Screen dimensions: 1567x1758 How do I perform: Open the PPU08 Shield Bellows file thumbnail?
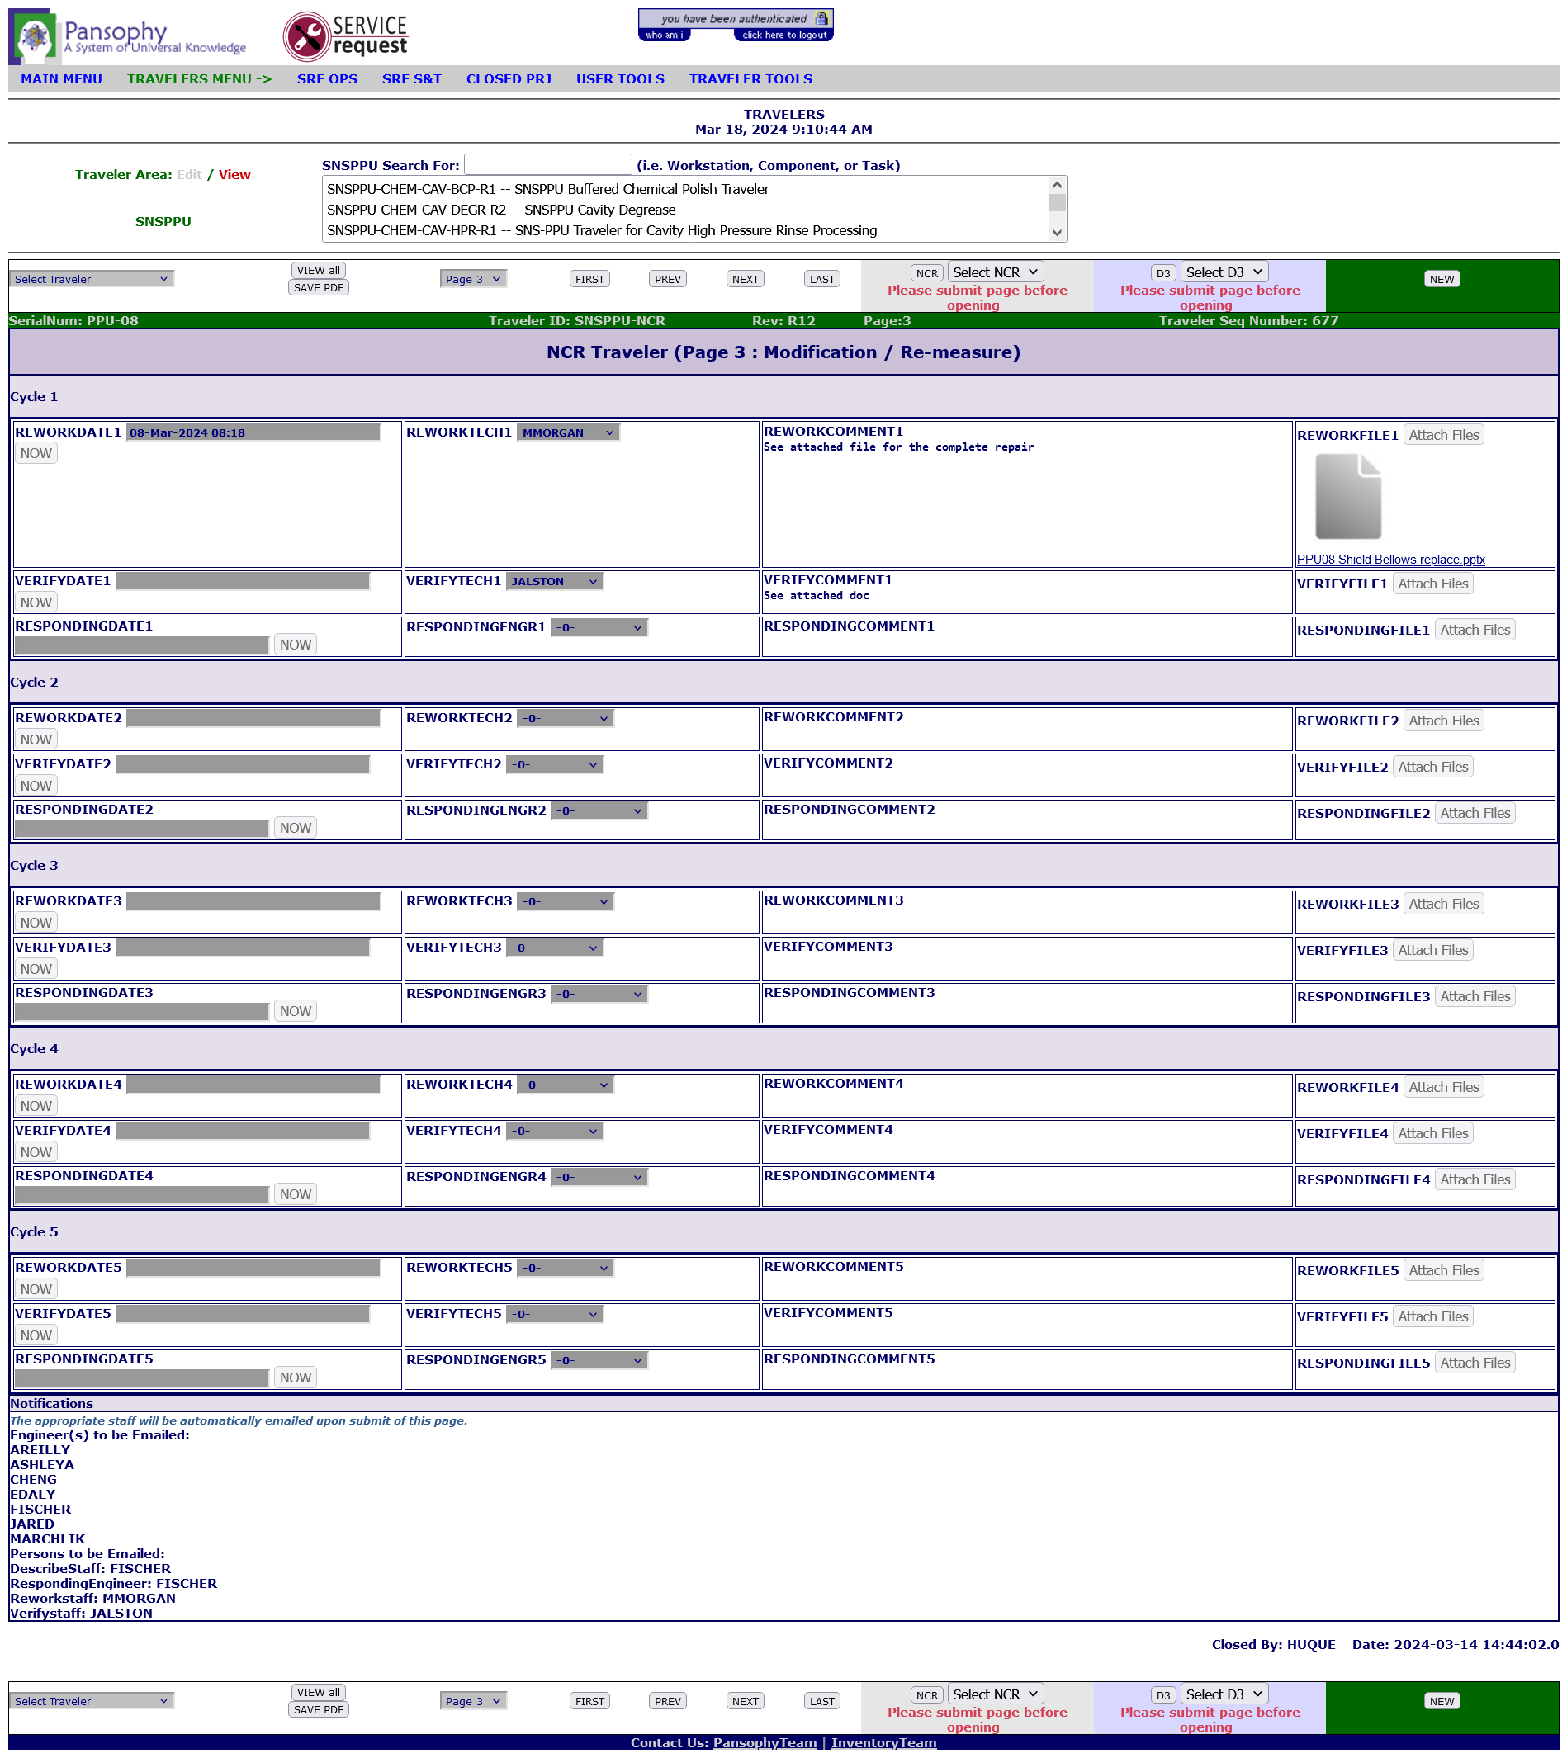(1347, 497)
